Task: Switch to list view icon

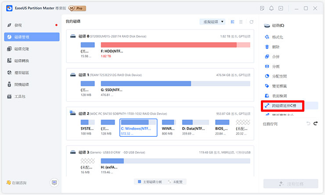Action: [241, 22]
